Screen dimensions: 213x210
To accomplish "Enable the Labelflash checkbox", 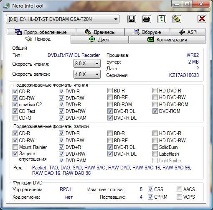I will pos(155,154).
